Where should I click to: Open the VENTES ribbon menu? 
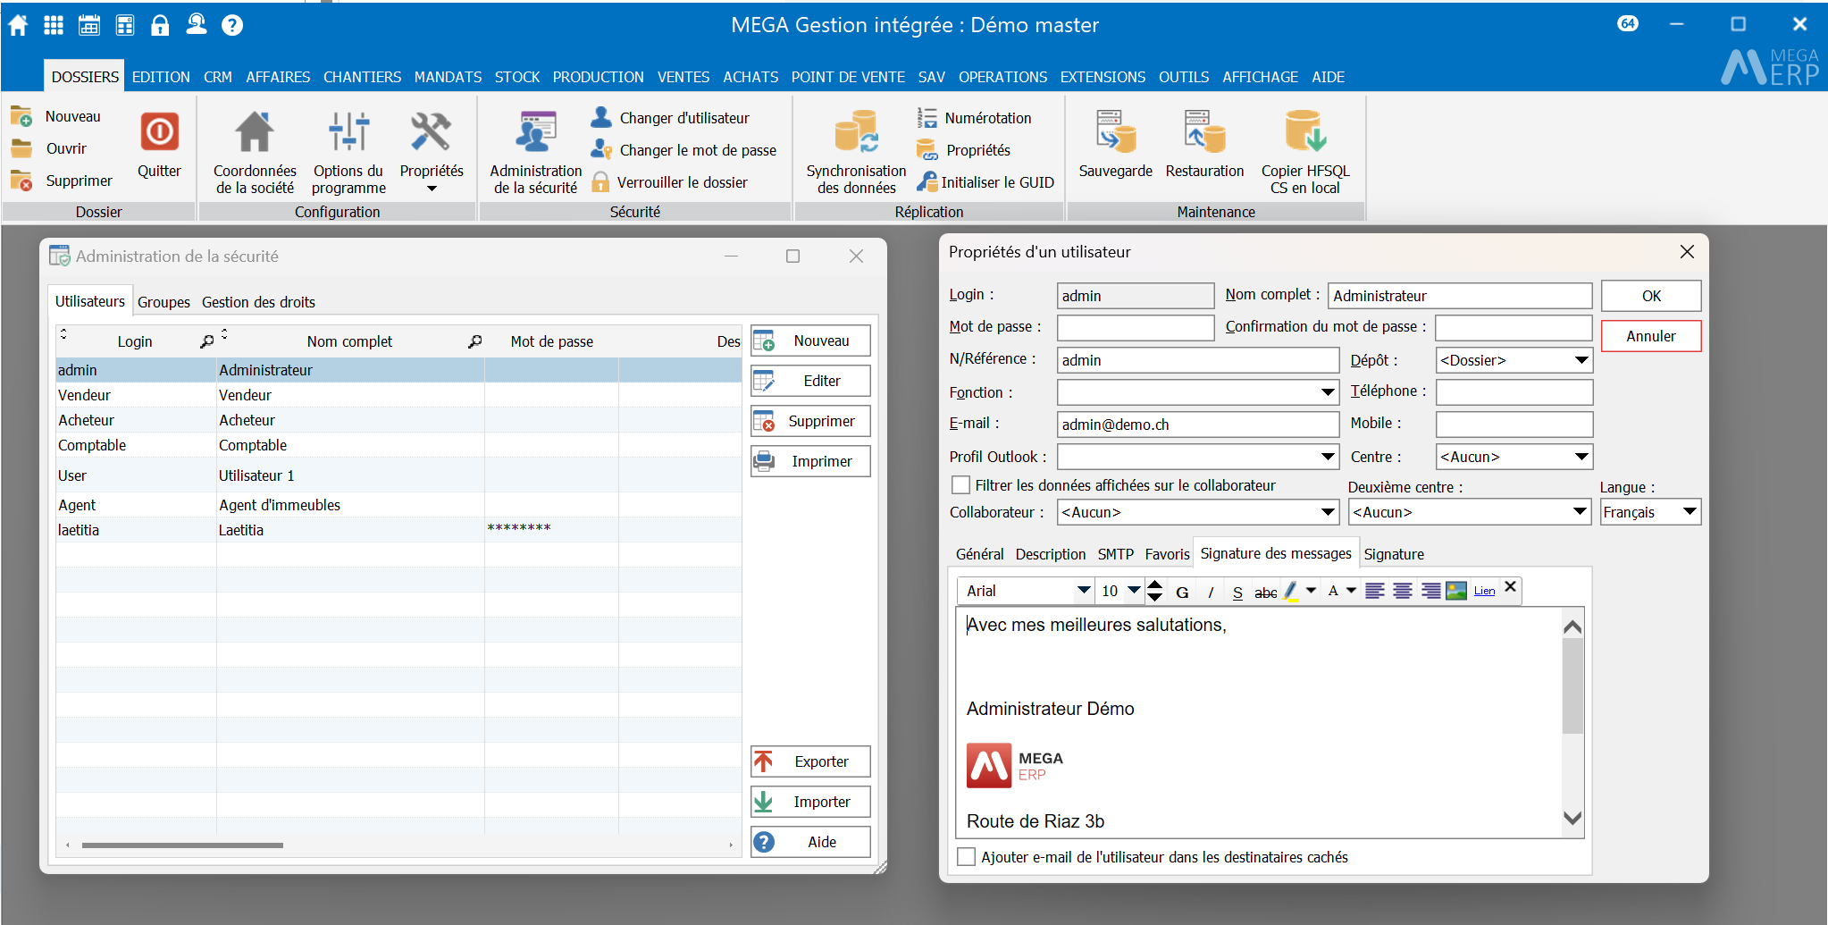(x=683, y=77)
